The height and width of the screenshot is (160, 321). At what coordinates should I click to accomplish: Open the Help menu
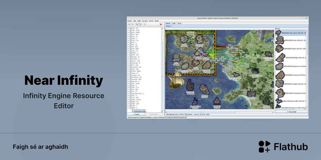[x=157, y=21]
